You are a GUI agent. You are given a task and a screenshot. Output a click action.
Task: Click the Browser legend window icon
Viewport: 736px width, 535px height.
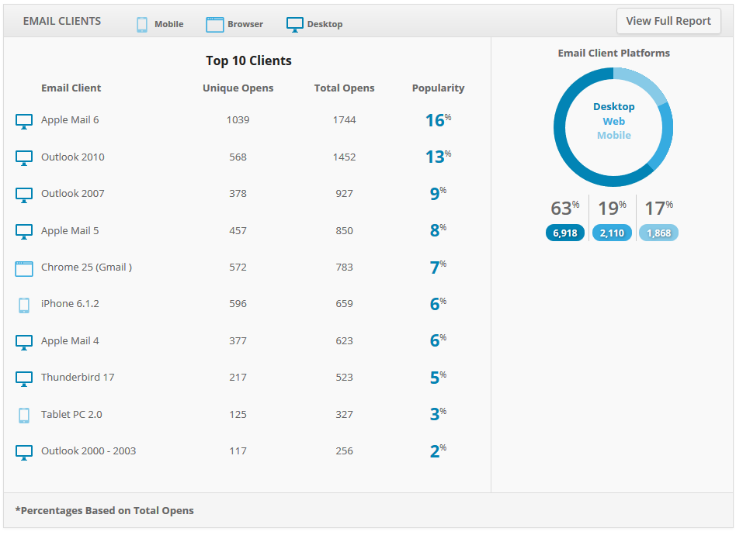pyautogui.click(x=215, y=24)
